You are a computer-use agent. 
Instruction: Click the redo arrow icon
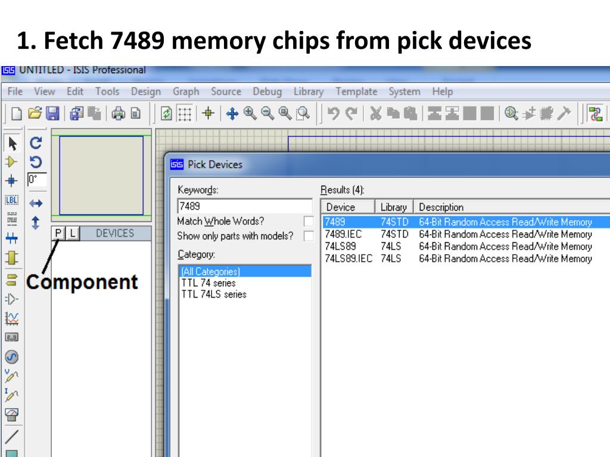tap(351, 114)
